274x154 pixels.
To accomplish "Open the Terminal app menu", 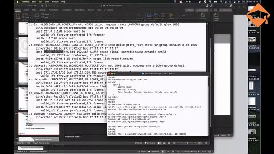I will tap(25, 2).
